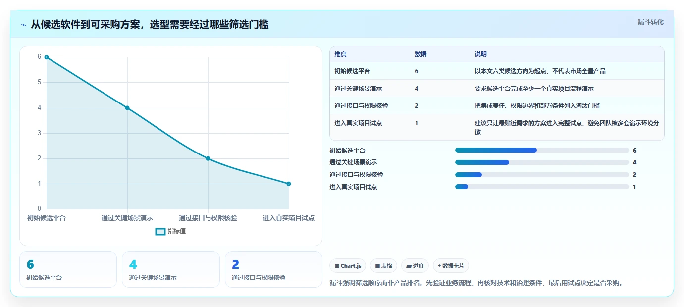The image size is (684, 307).
Task: Click the chart data point at value 6
Action: click(x=47, y=57)
